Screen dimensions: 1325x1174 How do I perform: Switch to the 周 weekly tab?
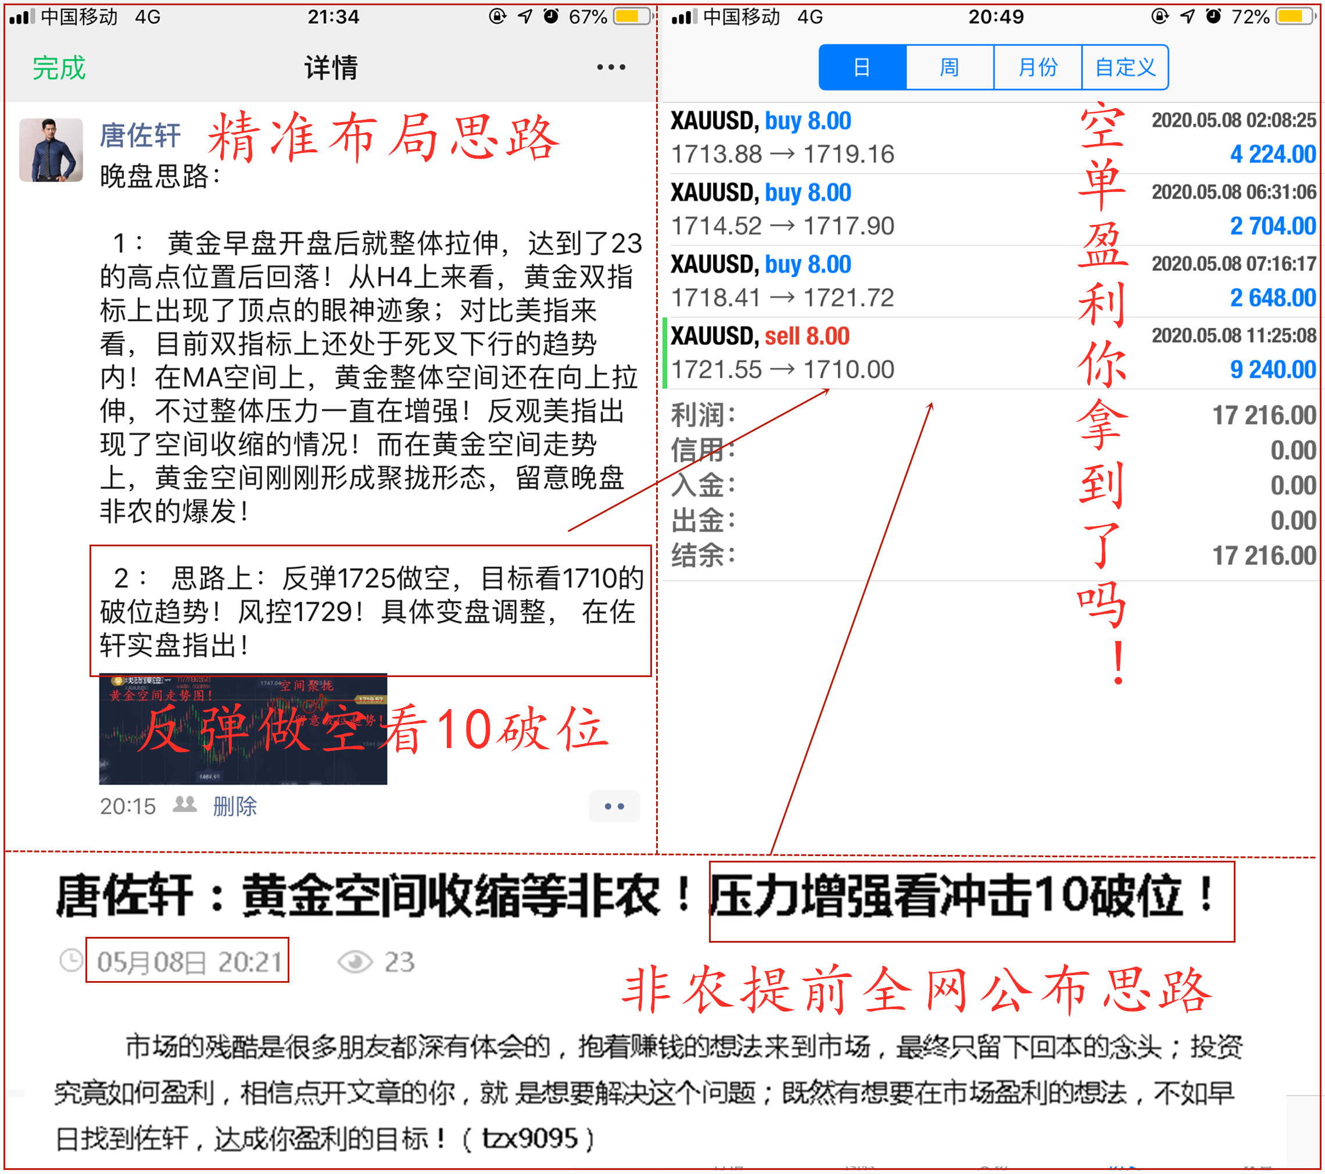[x=949, y=67]
